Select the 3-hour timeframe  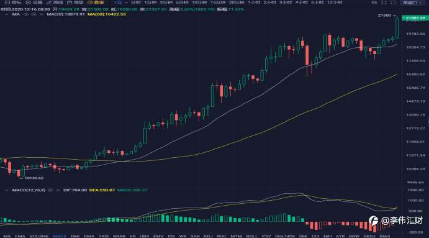[x=286, y=2]
